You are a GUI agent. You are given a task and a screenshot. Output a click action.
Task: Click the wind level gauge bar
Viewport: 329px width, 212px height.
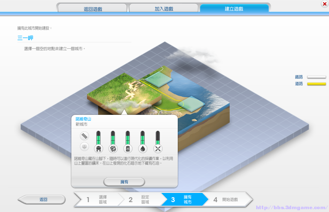click(158, 138)
